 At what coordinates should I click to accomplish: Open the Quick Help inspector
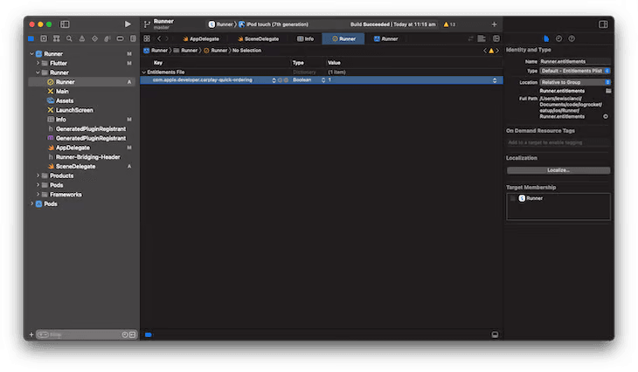tap(571, 38)
